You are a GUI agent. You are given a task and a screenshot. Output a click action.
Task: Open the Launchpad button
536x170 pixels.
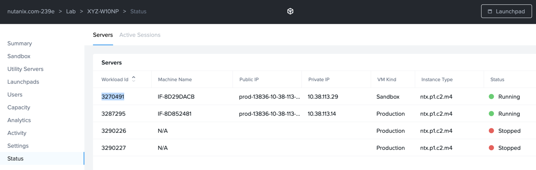pos(506,12)
